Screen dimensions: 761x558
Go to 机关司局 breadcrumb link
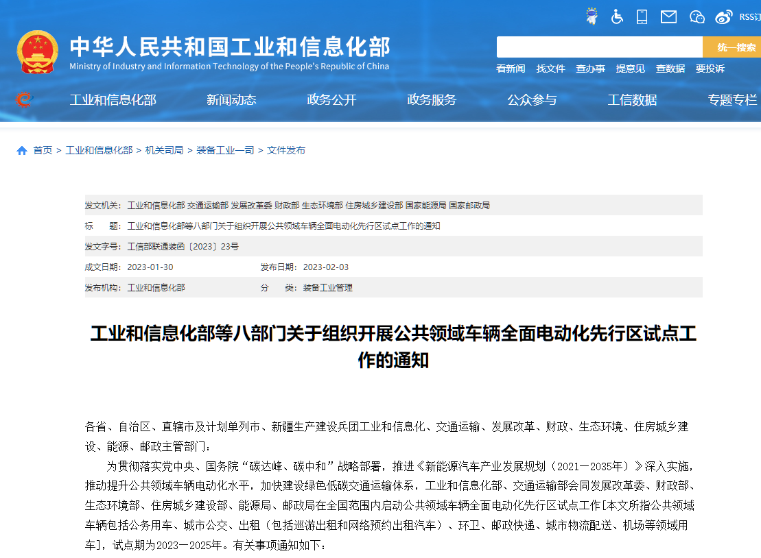[x=164, y=150]
